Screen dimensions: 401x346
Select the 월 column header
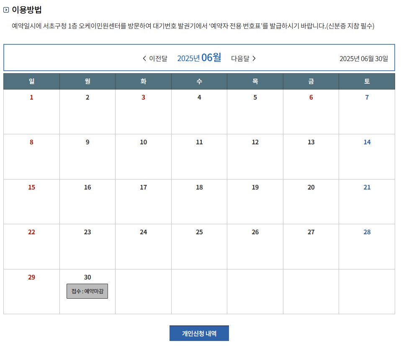tap(87, 81)
